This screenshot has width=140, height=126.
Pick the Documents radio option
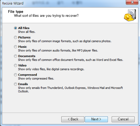(15, 56)
